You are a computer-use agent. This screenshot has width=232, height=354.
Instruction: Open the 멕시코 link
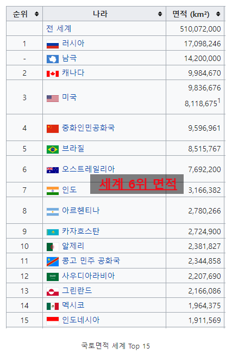point(73,305)
